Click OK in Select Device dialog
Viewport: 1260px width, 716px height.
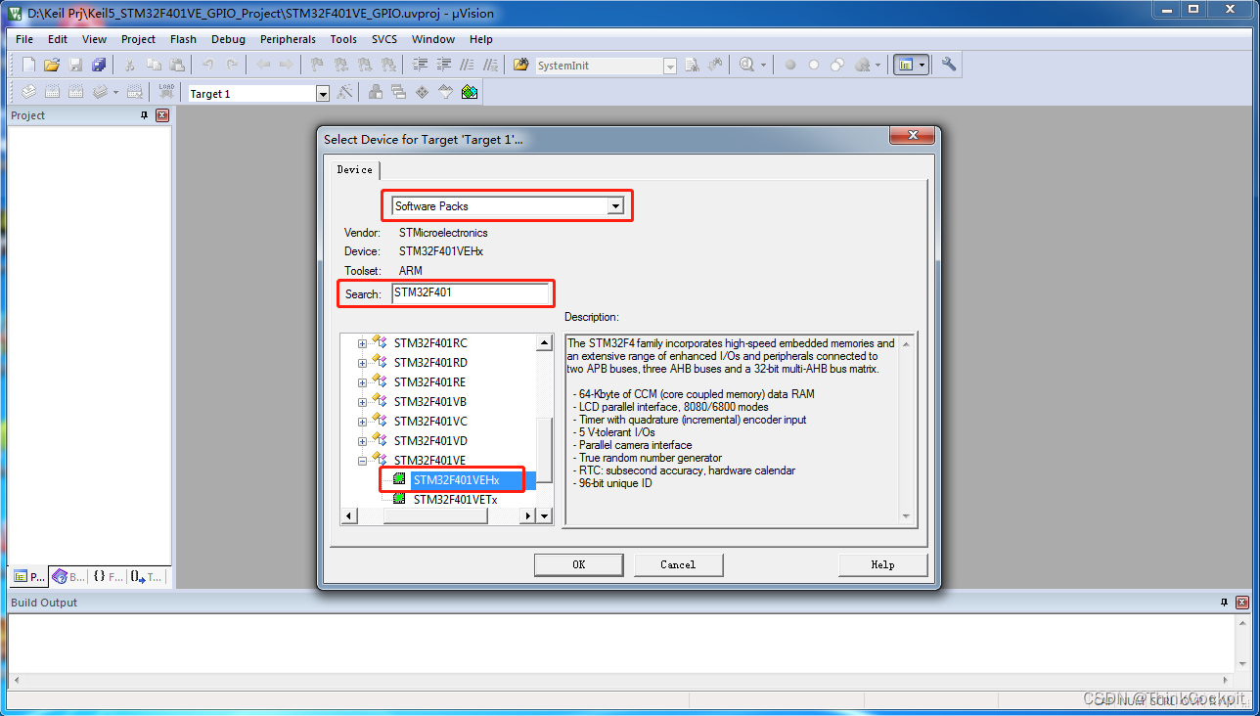tap(579, 564)
